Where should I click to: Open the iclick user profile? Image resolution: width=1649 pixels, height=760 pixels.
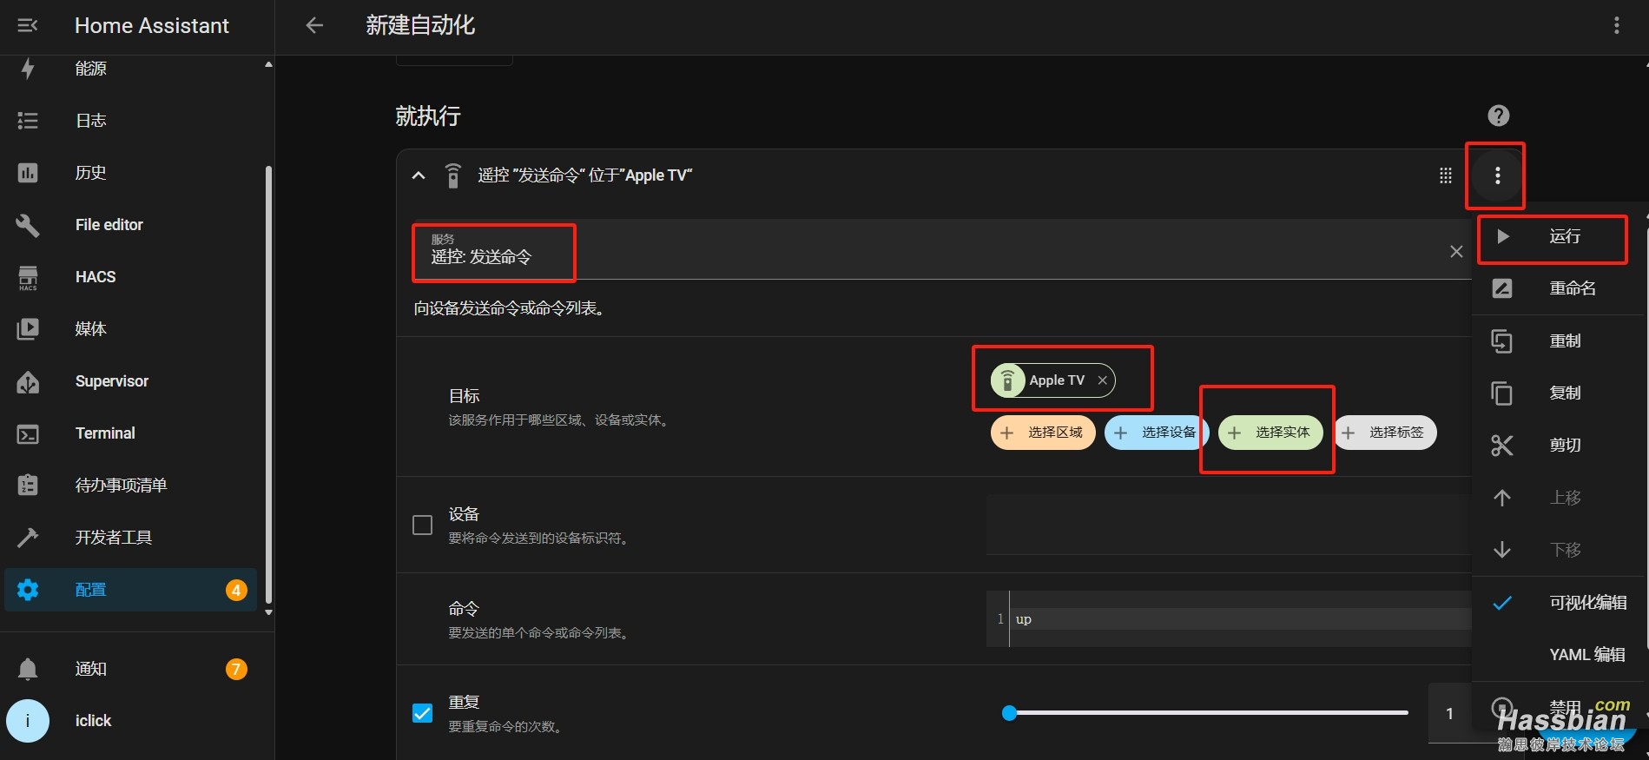(131, 721)
